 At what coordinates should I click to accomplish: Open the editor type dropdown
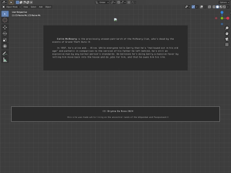(4, 3)
